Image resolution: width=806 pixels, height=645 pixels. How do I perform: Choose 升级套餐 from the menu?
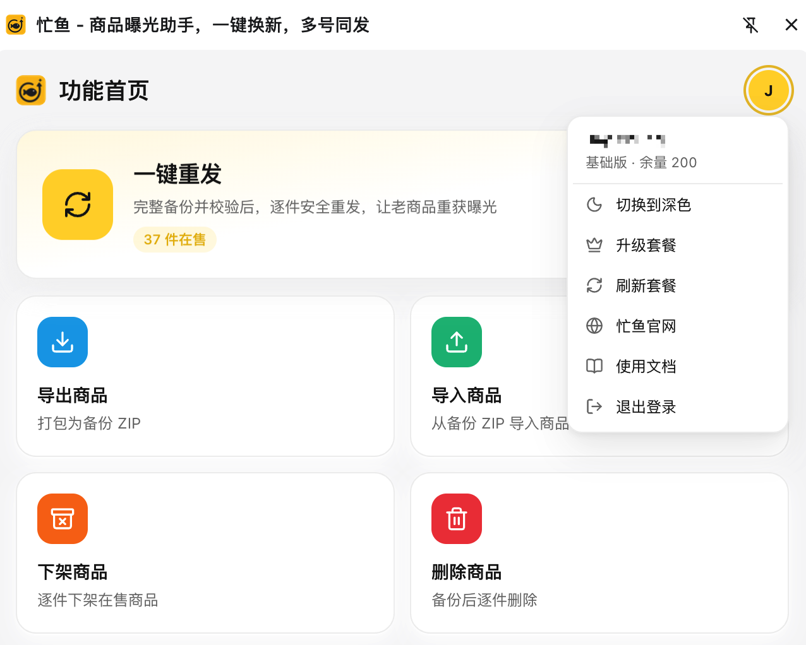678,245
